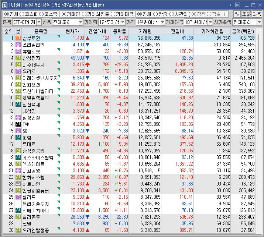Click the settings tool icon next to 조회
Viewport: 264px width, 237px height.
click(237, 14)
